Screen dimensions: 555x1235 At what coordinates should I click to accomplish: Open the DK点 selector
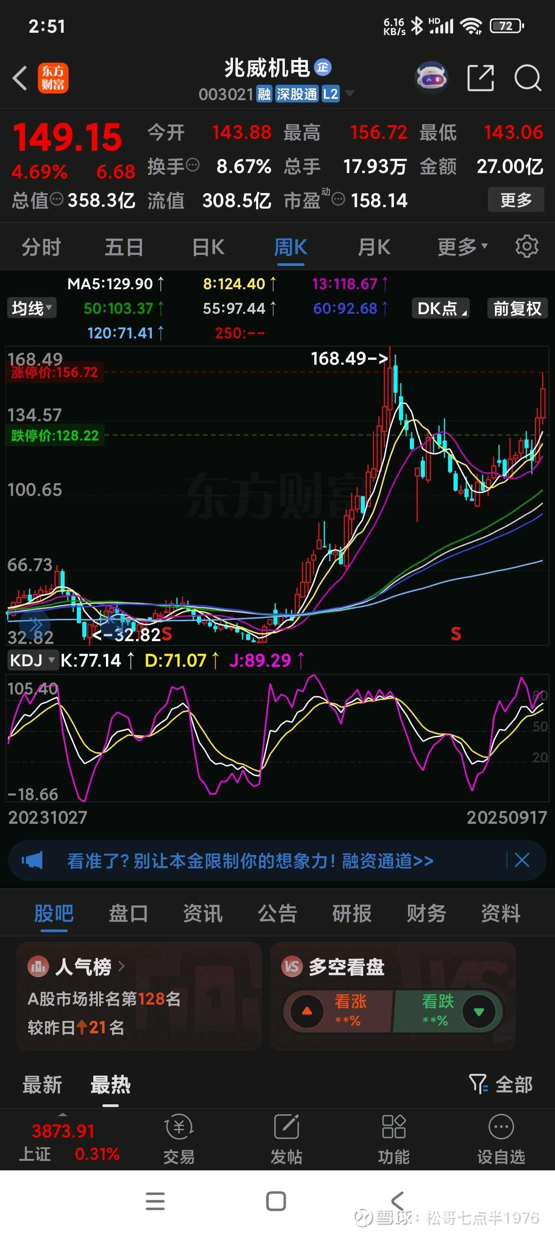pos(440,308)
